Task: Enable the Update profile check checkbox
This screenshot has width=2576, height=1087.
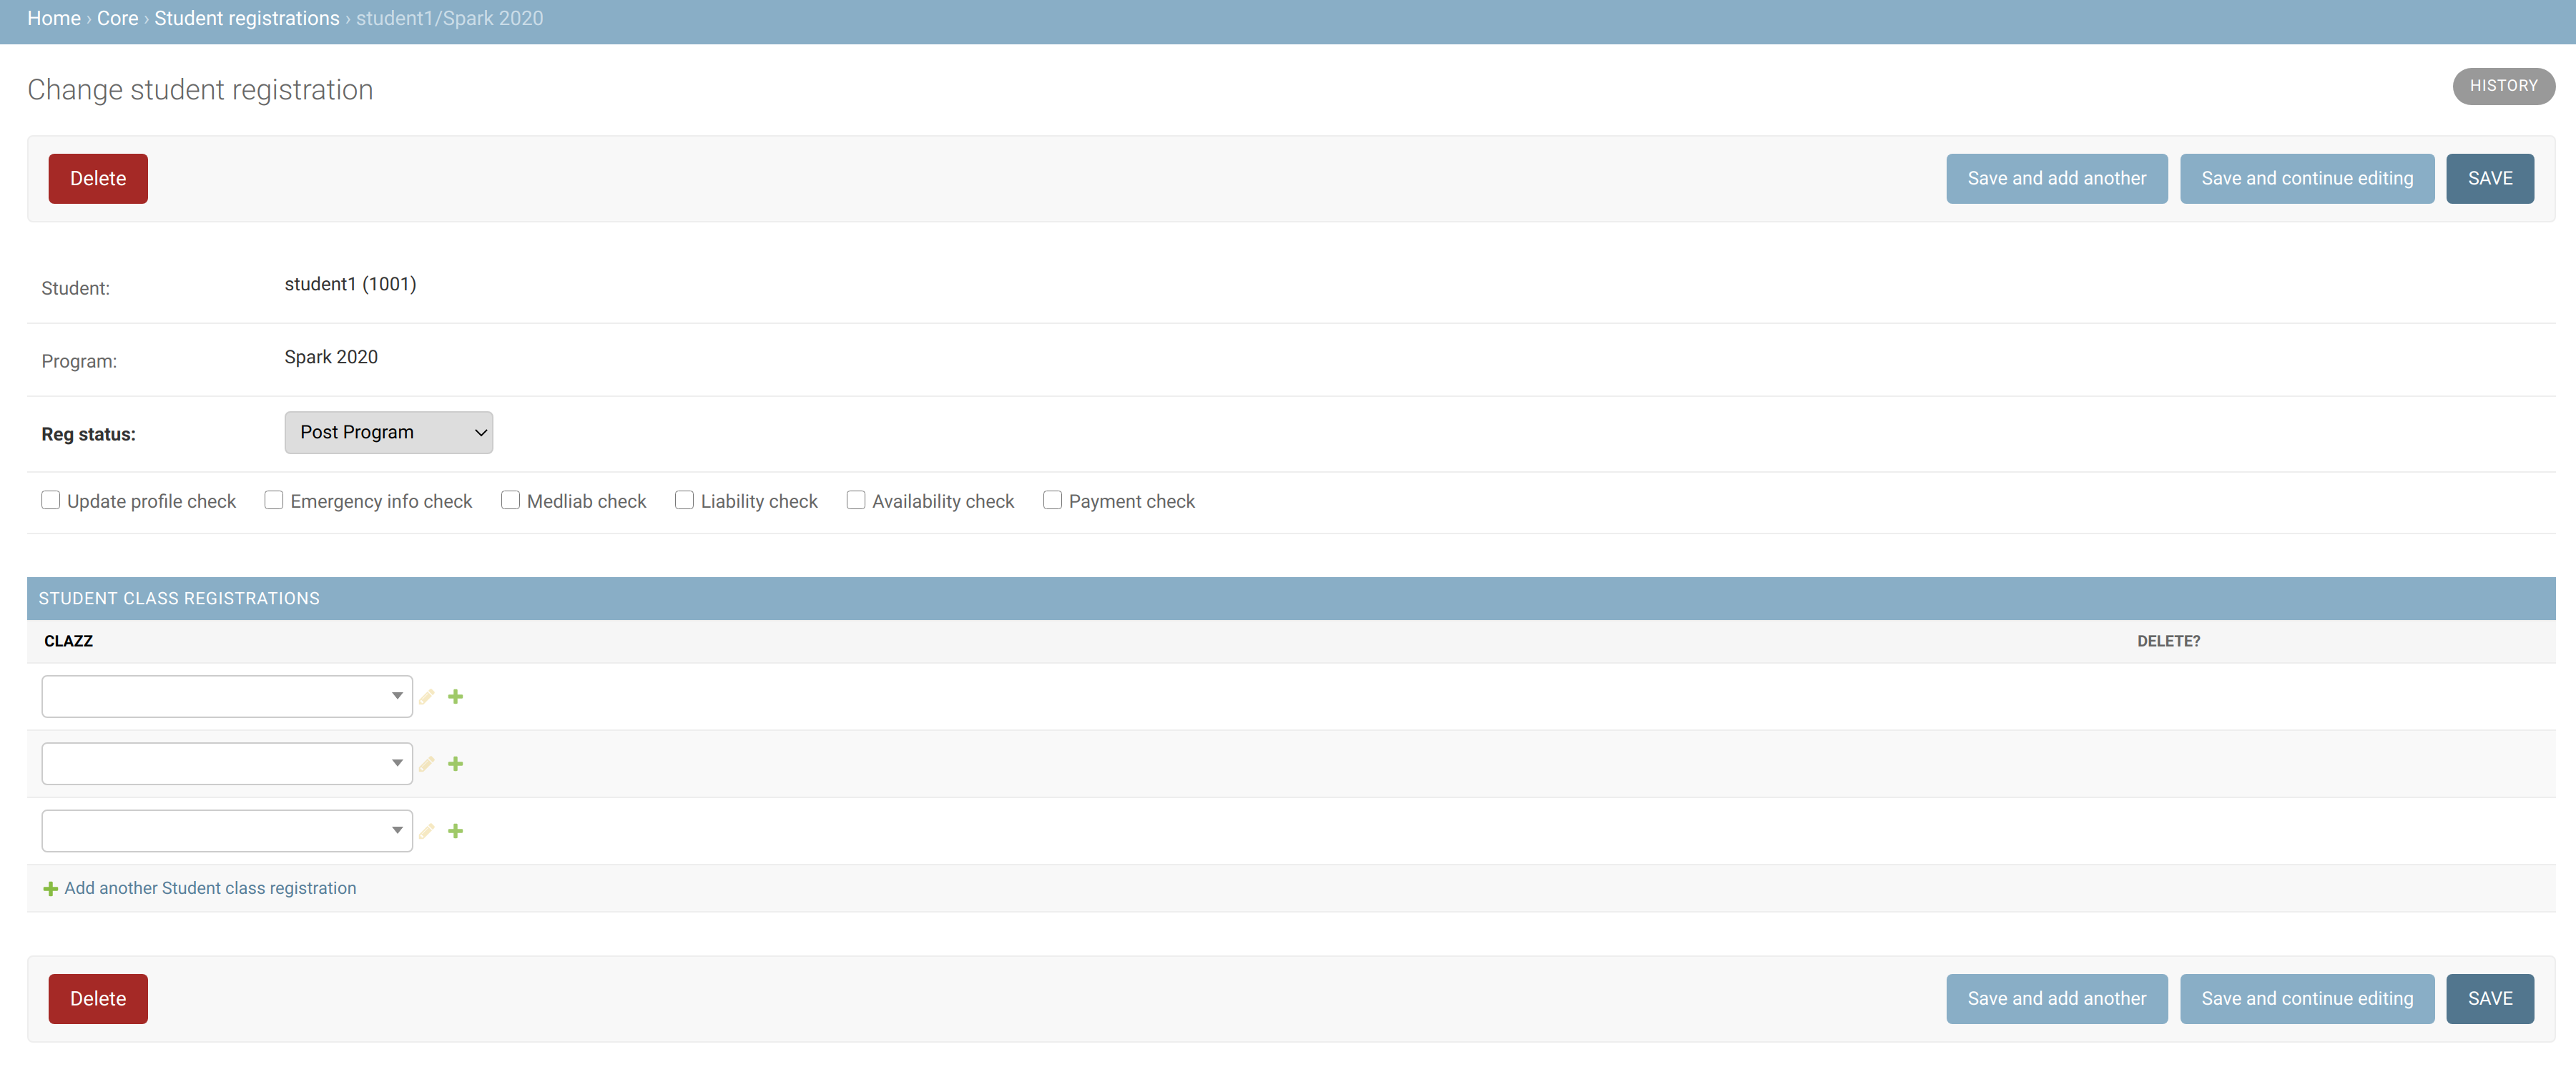Action: pos(50,500)
